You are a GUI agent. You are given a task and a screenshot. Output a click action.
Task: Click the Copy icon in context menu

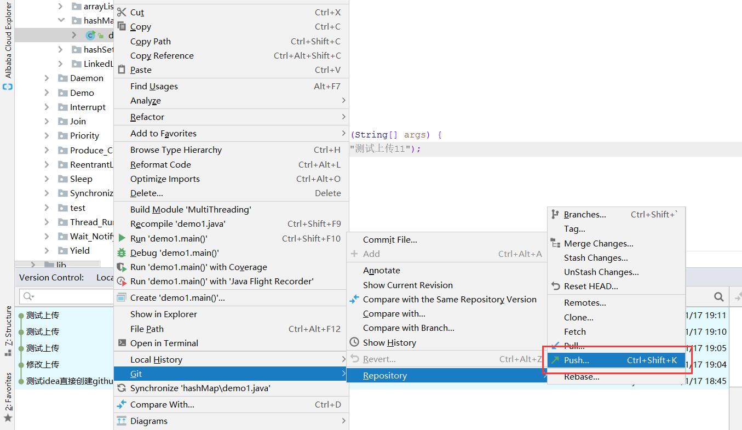click(x=122, y=26)
